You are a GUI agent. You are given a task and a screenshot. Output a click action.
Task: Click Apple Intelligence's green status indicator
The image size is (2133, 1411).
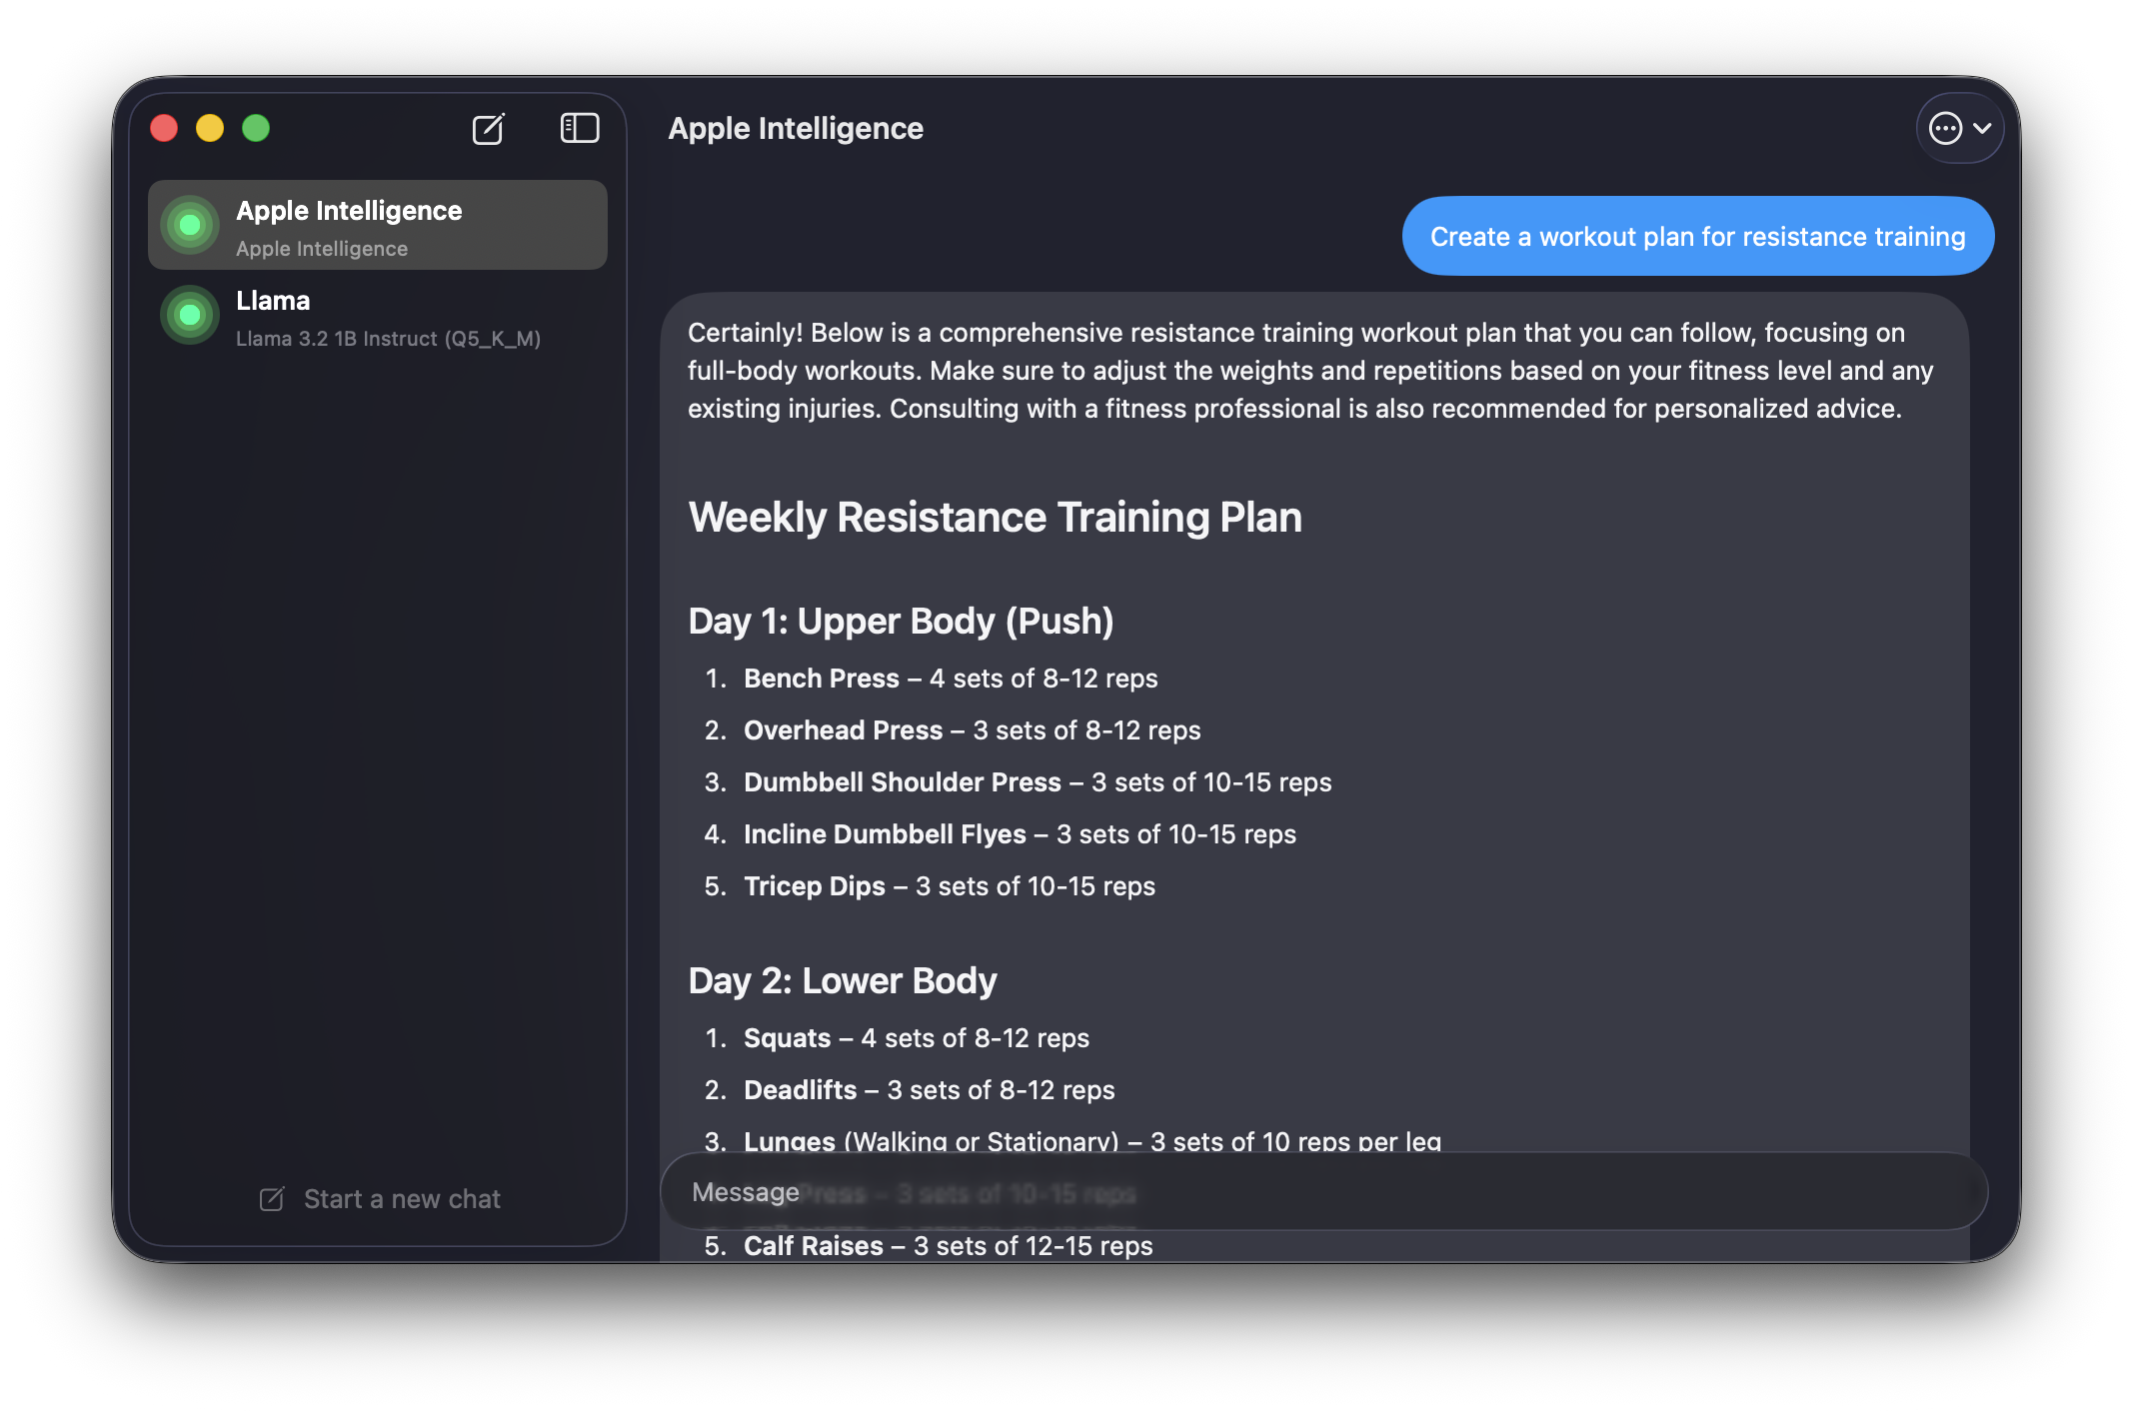click(189, 225)
